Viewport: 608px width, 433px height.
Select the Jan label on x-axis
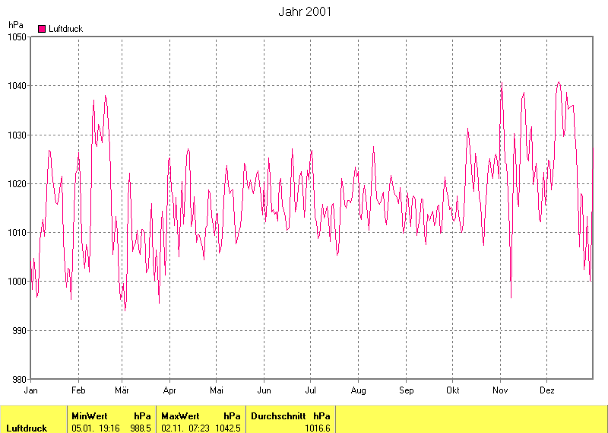point(31,390)
